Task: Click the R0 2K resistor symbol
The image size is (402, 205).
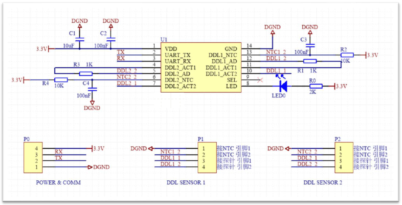Action: (316, 86)
